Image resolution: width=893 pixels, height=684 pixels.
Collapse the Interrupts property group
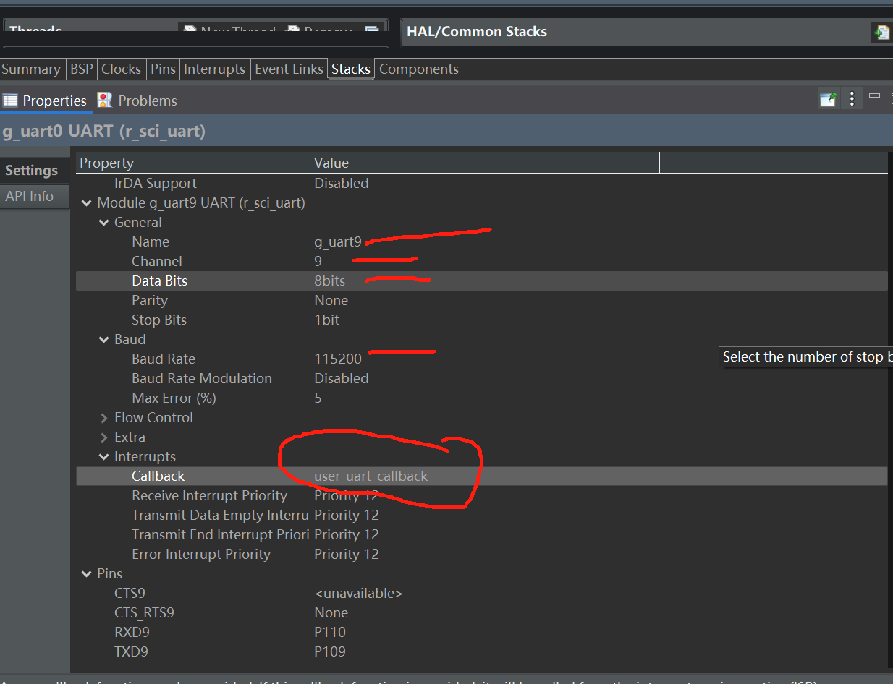pyautogui.click(x=104, y=457)
